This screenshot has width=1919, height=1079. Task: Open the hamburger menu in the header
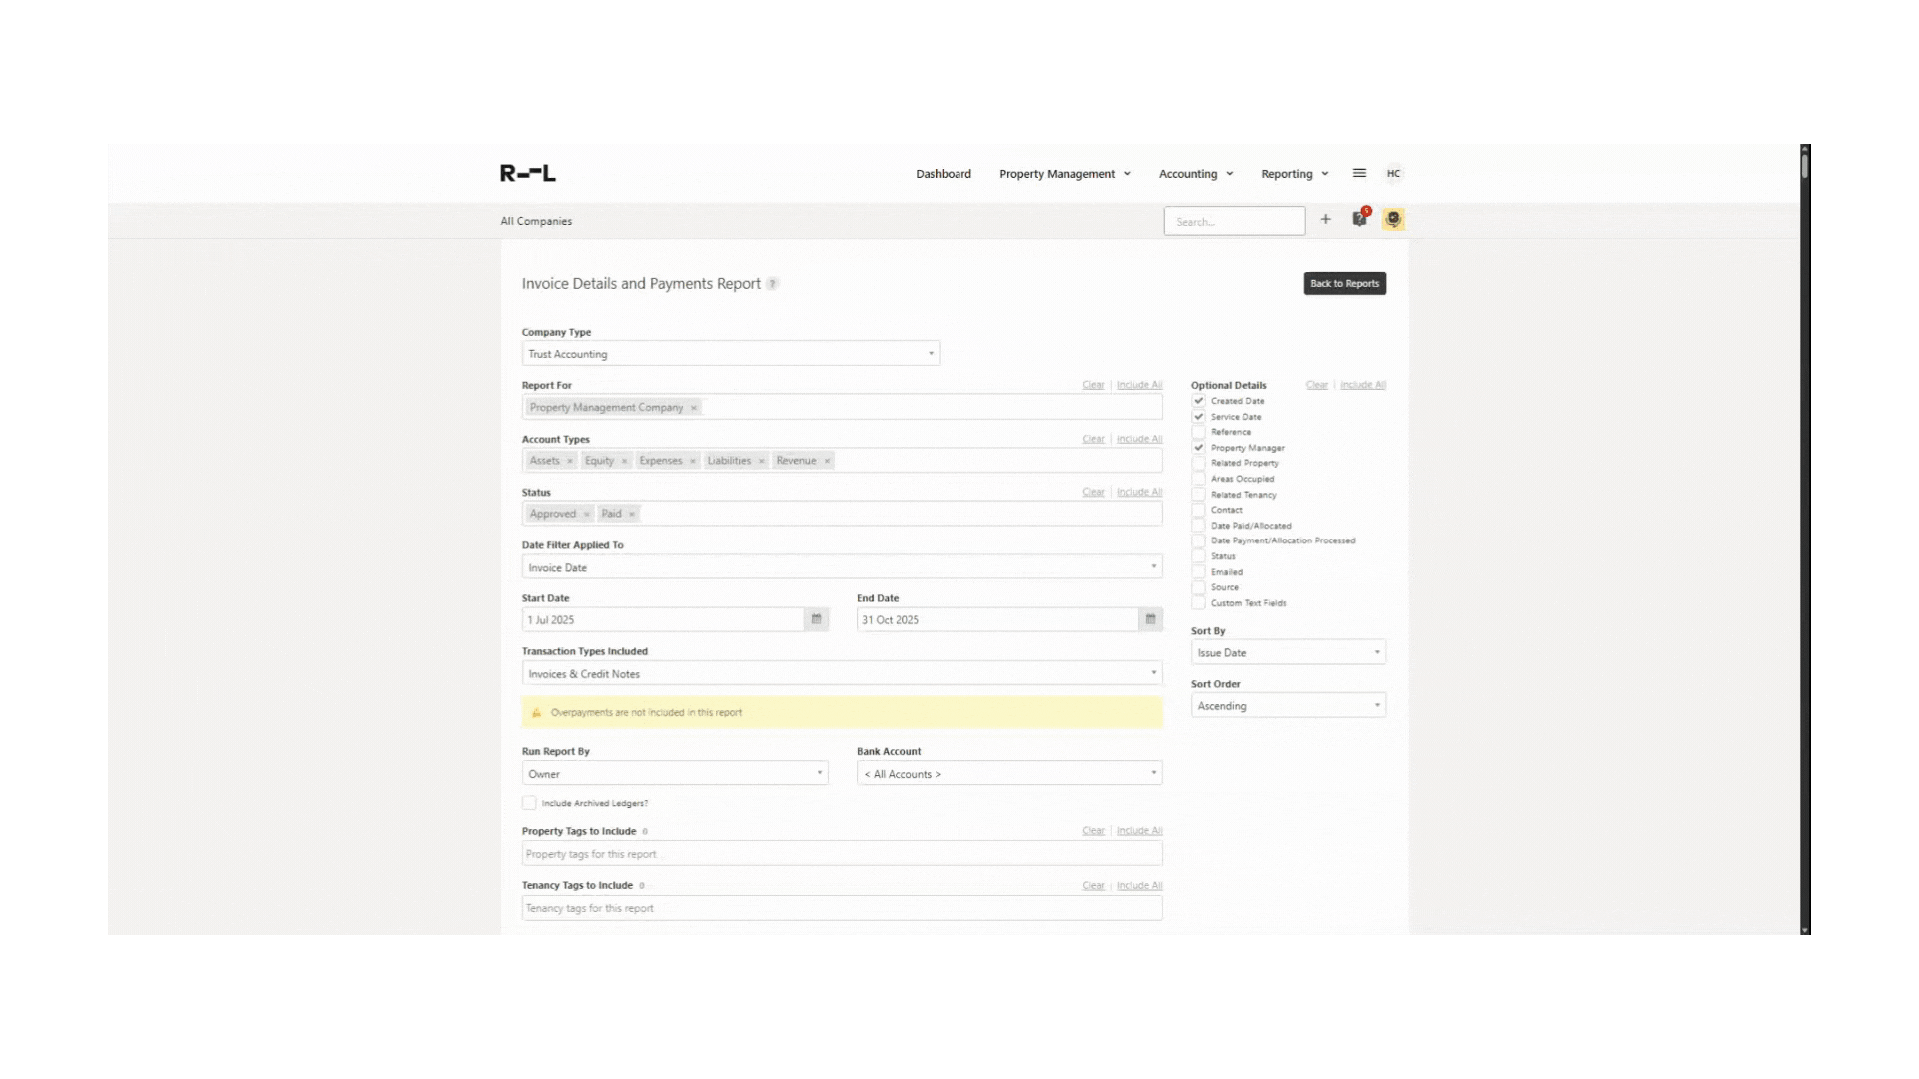pyautogui.click(x=1359, y=173)
